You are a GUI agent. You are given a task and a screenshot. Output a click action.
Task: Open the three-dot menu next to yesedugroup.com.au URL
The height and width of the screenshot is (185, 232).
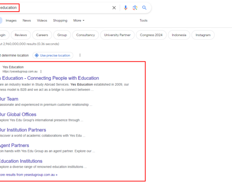coord(41,72)
